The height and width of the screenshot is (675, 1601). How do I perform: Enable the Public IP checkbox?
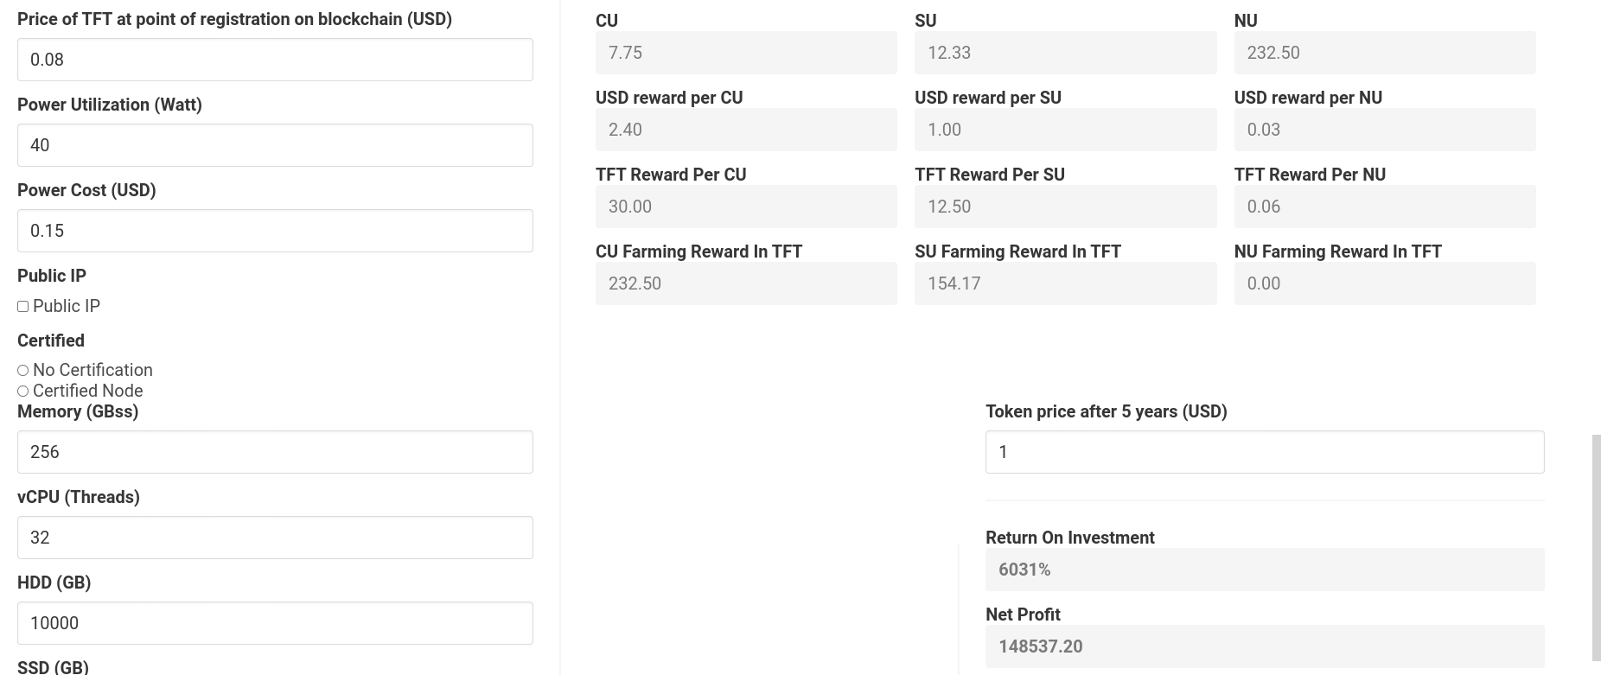22,306
